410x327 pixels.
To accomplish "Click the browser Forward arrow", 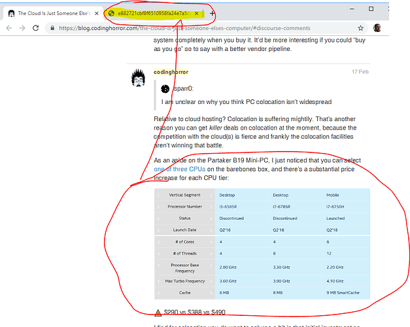I will (22, 28).
